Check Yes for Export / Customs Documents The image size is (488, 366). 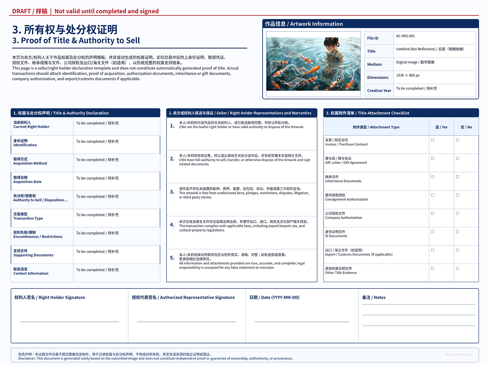point(432,250)
